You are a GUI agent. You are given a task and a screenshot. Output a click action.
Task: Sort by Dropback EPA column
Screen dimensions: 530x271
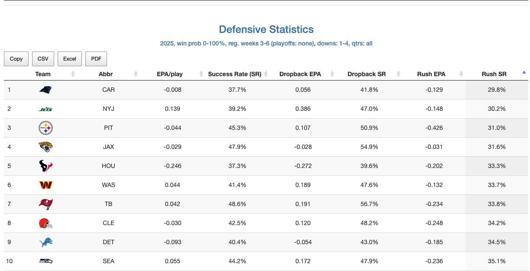[300, 74]
